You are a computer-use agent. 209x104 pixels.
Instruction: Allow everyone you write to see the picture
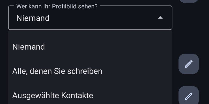tap(57, 71)
